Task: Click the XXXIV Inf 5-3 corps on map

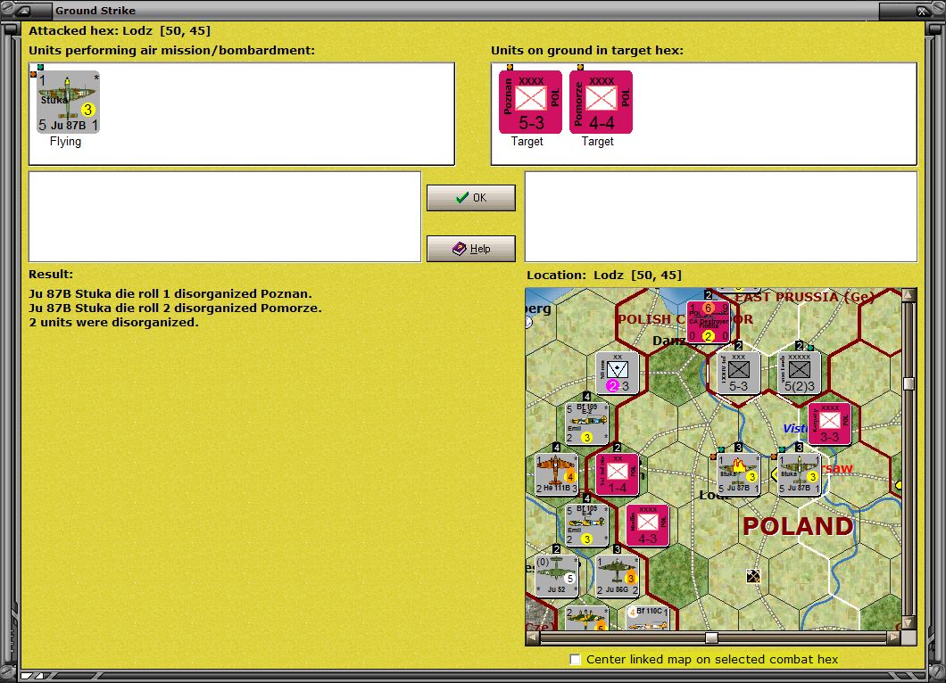Action: click(x=738, y=373)
